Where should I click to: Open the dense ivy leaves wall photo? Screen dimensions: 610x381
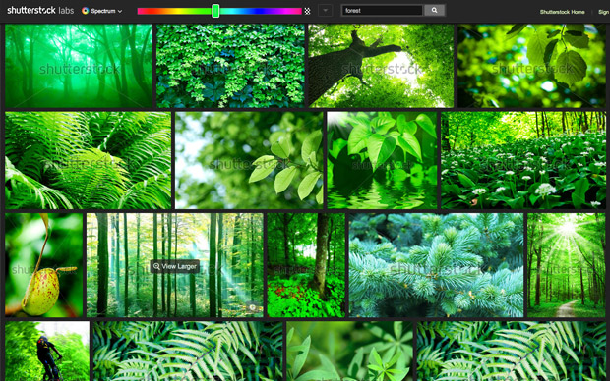230,66
